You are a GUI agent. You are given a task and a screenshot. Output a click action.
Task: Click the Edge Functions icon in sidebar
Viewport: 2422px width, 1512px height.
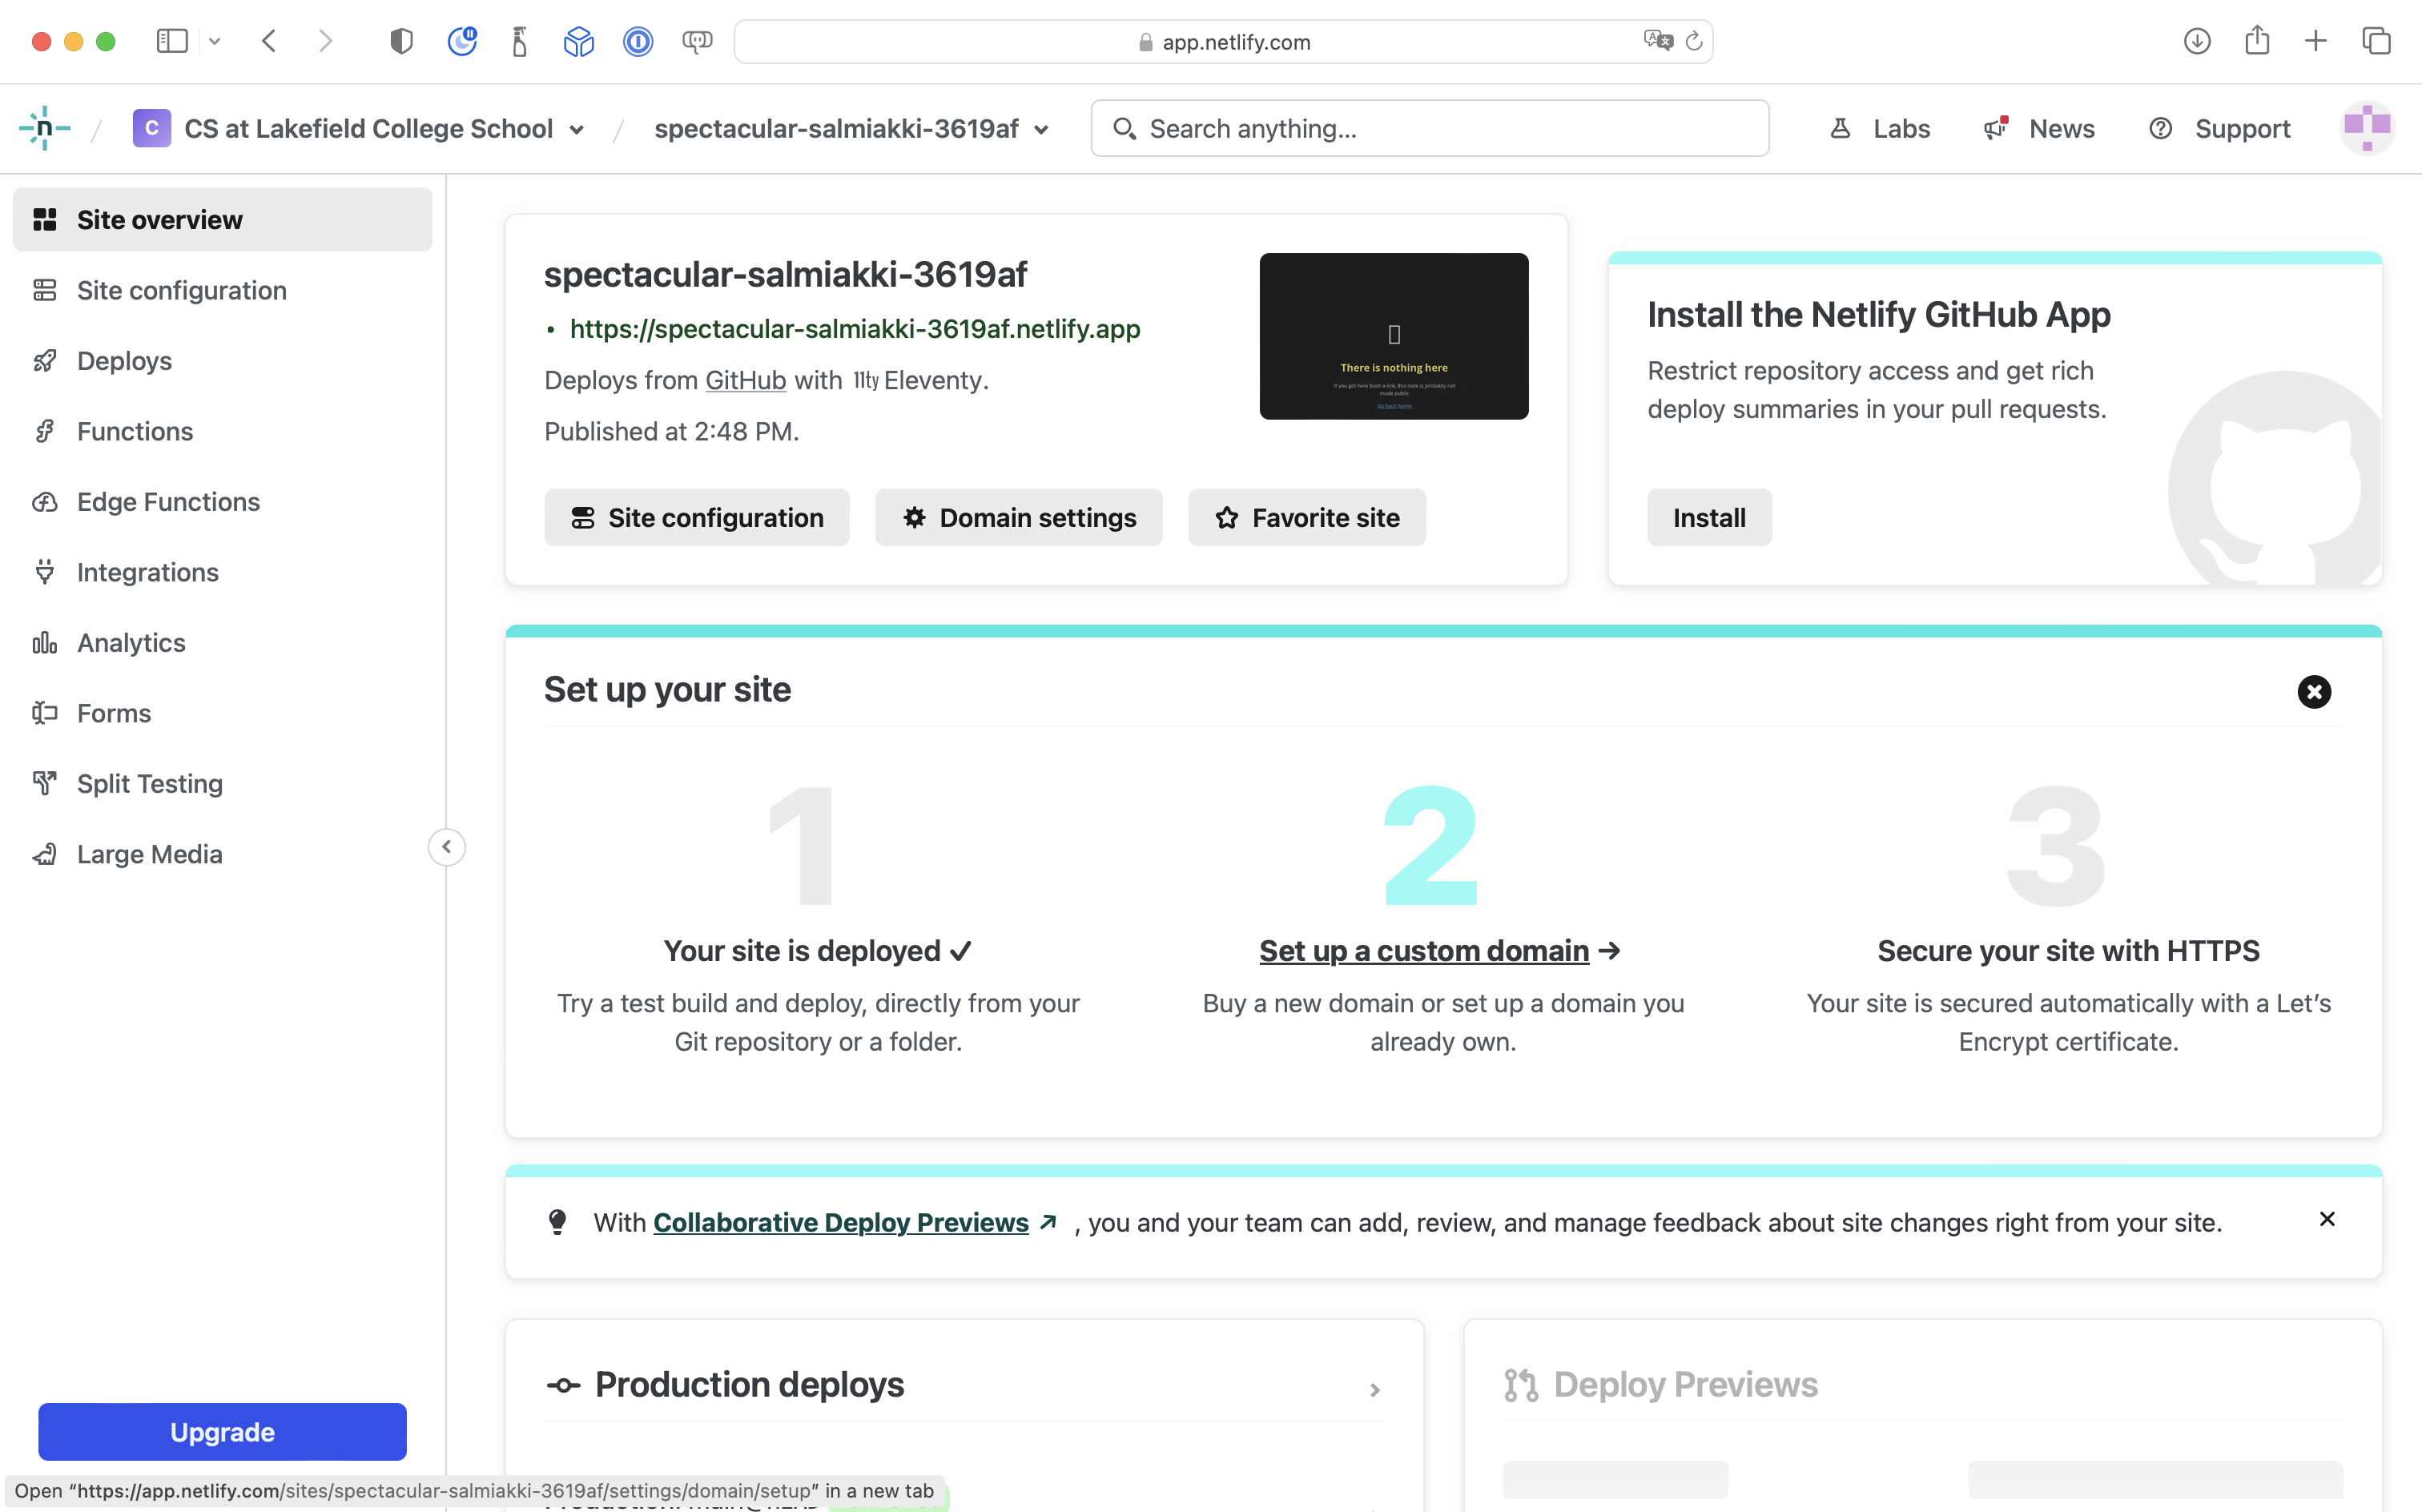pyautogui.click(x=47, y=501)
